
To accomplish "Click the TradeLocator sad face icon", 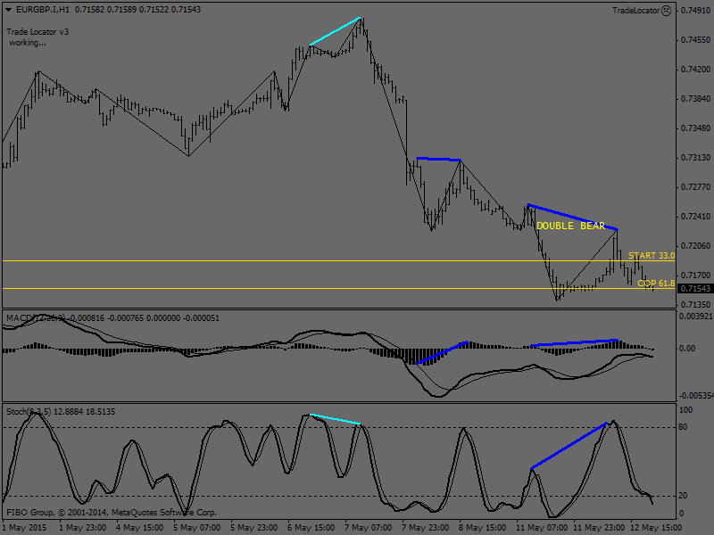I will 666,11.
